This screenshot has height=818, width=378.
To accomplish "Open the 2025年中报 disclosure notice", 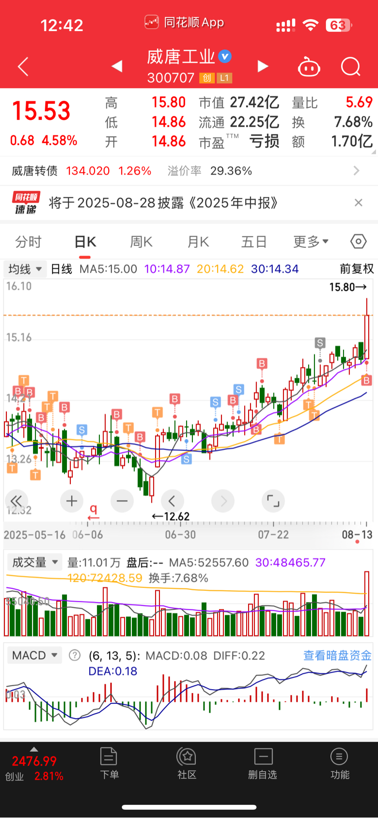I will [x=163, y=203].
